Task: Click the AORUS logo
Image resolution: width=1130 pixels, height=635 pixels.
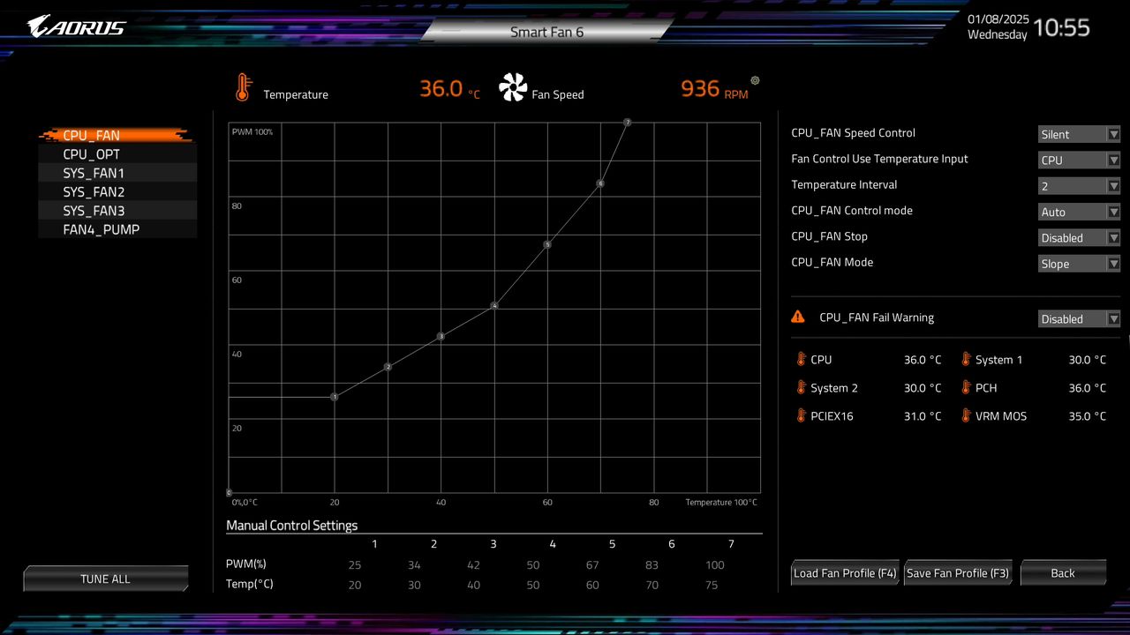Action: (x=77, y=26)
